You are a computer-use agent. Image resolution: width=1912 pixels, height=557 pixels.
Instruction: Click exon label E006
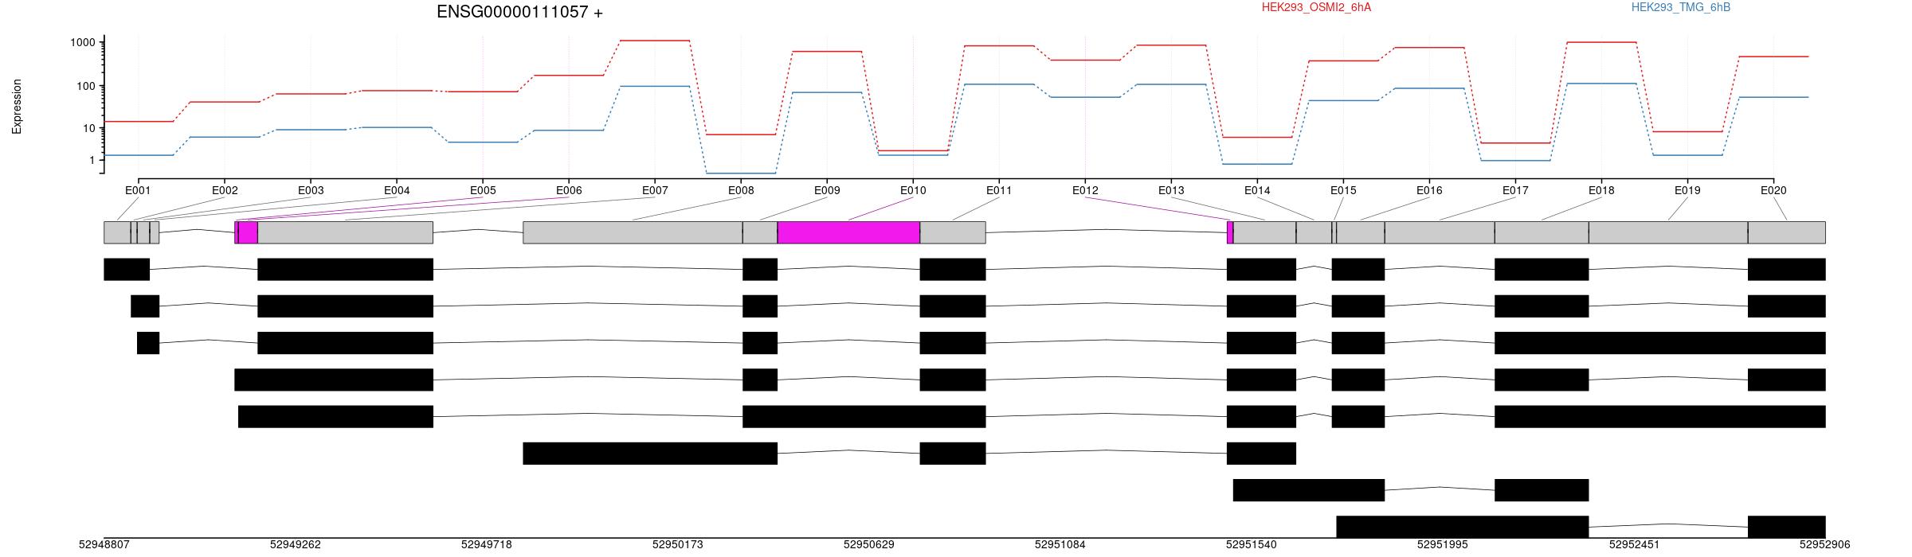pyautogui.click(x=569, y=190)
